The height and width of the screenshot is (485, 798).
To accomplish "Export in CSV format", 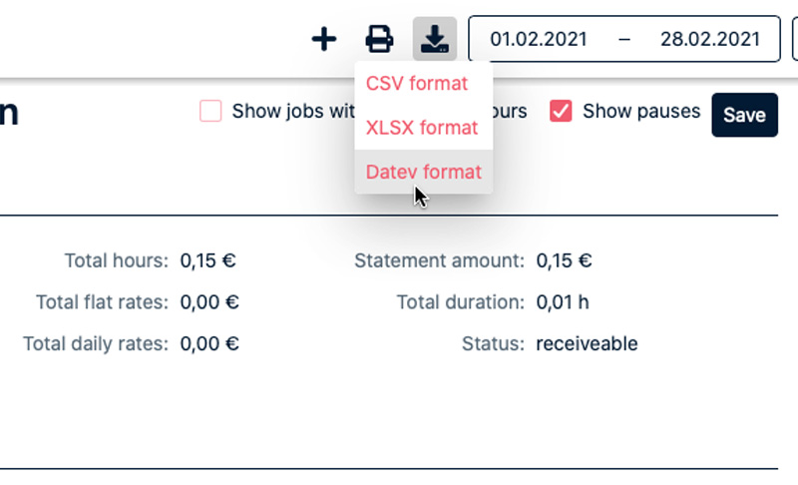I will pos(417,83).
